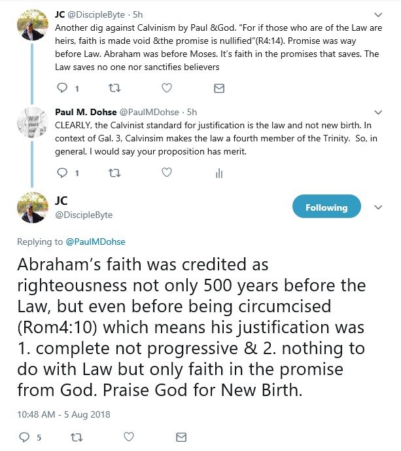Reply to JC's first tweet
This screenshot has width=401, height=451.
[x=63, y=88]
